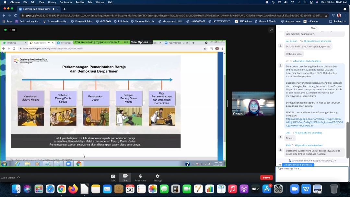
Task: Select the myguru presenter video thumbnail
Action: [x=253, y=104]
